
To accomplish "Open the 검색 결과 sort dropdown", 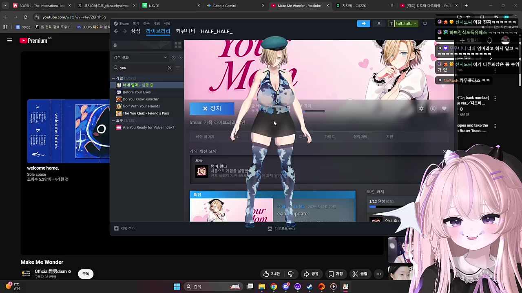I will coord(165,57).
